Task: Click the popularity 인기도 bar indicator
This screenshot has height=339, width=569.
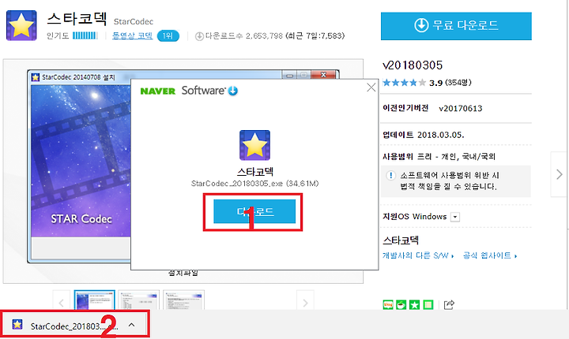Action: tap(85, 35)
